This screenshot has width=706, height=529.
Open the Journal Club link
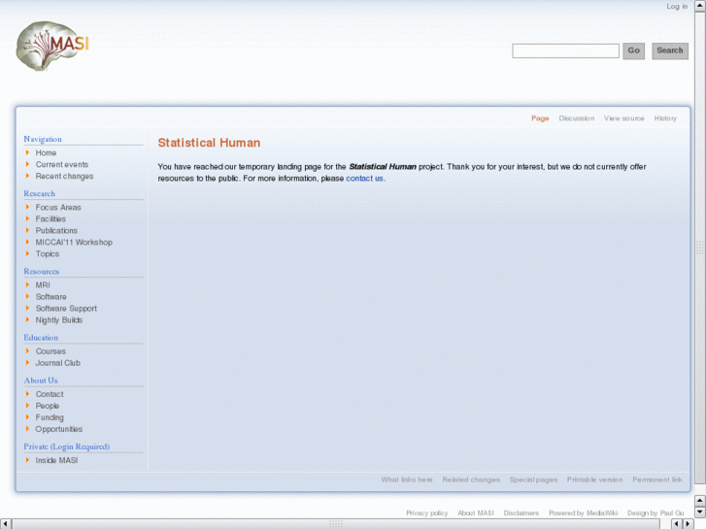pos(57,363)
